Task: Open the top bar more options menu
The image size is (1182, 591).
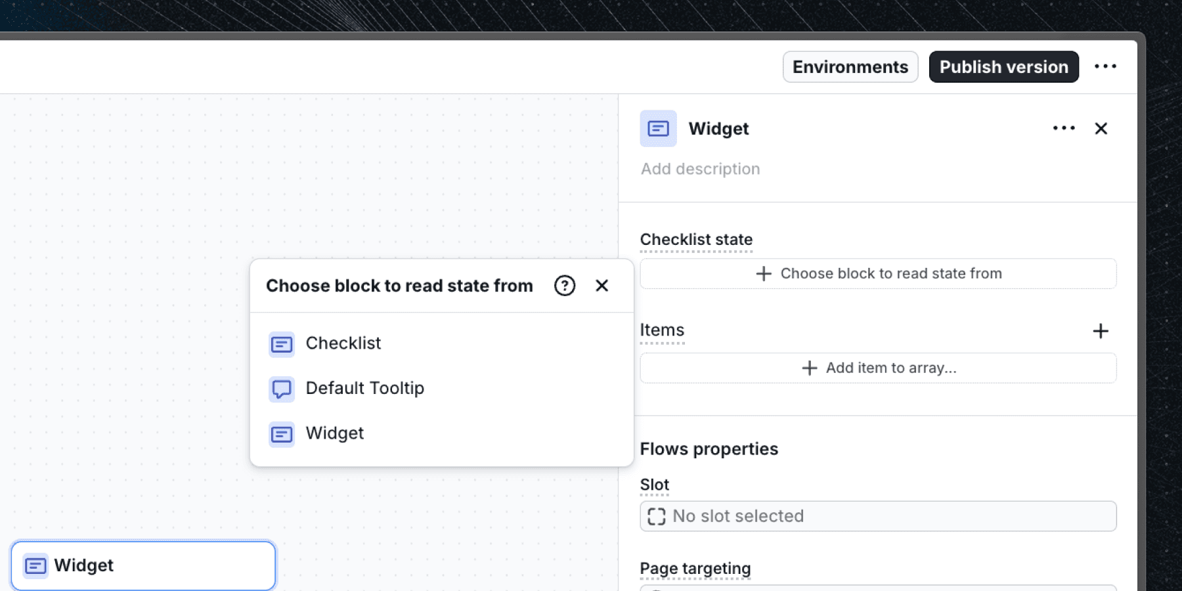Action: (1105, 67)
